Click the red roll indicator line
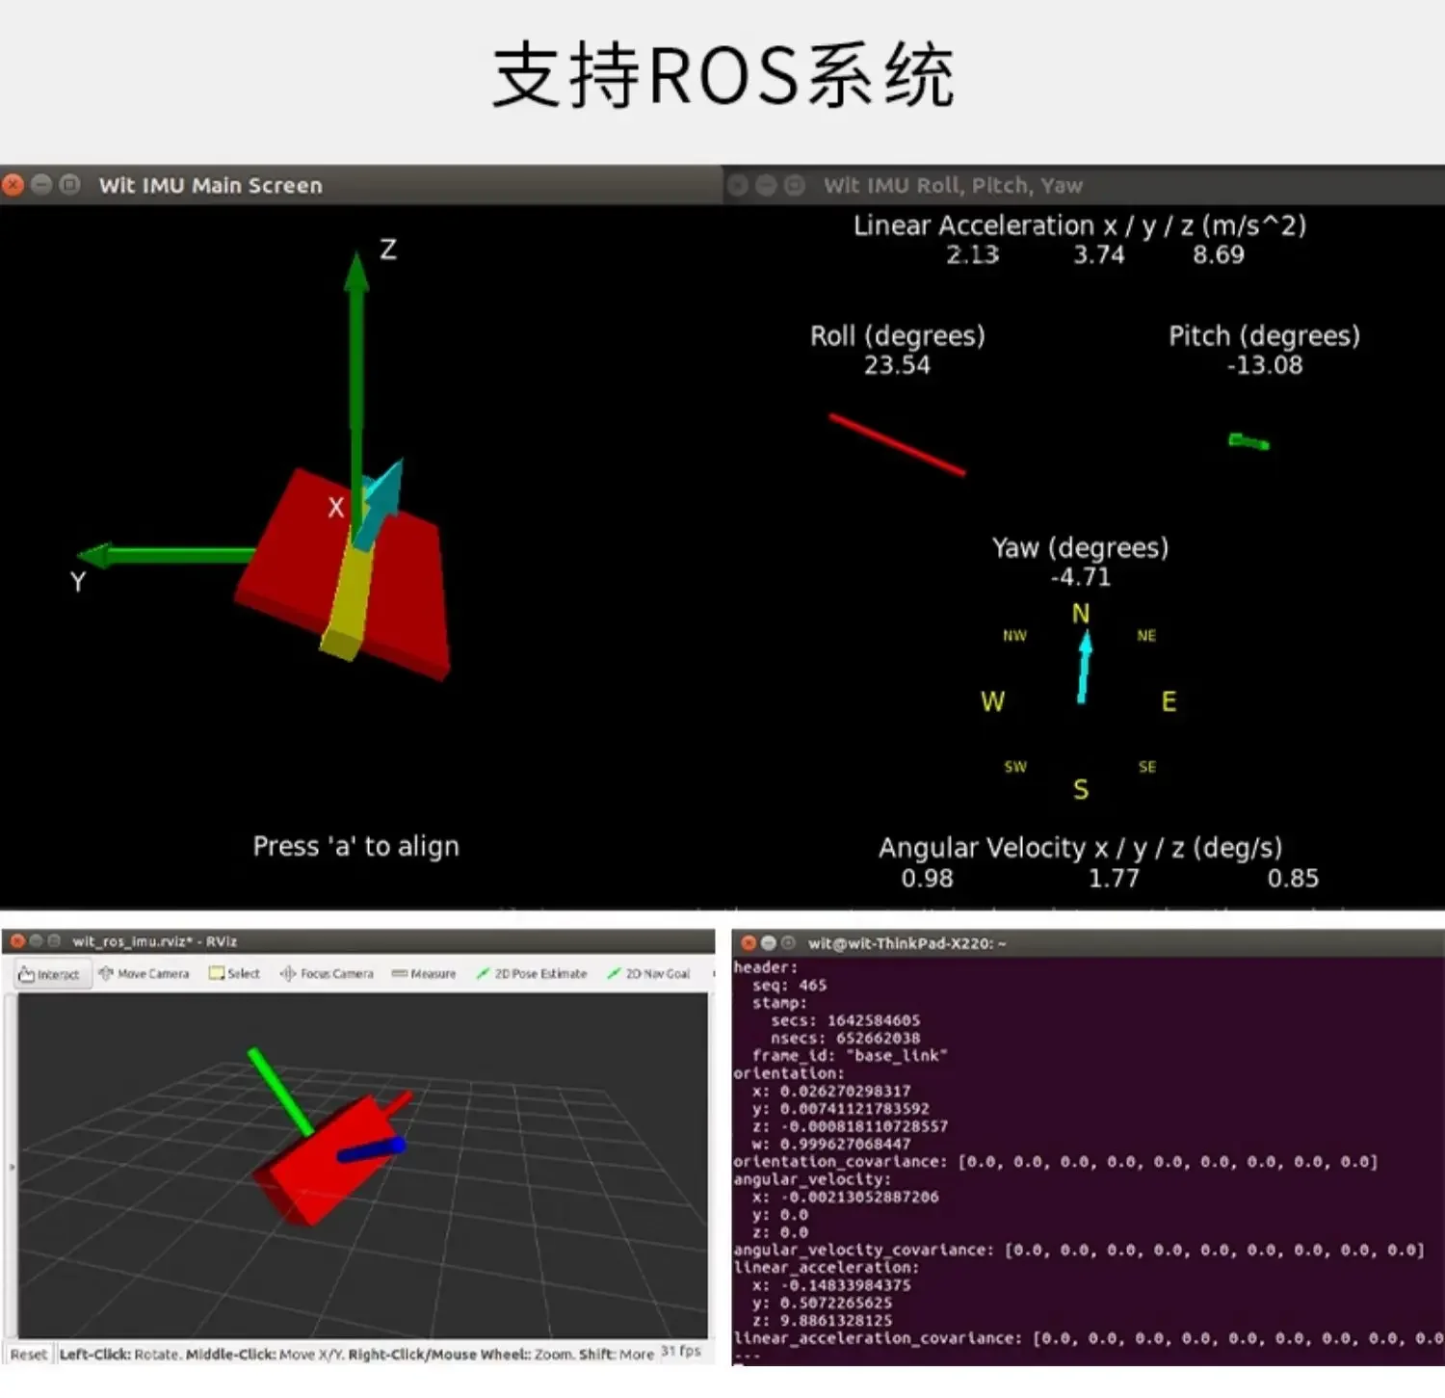Viewport: 1445px width, 1398px height. coord(897,444)
